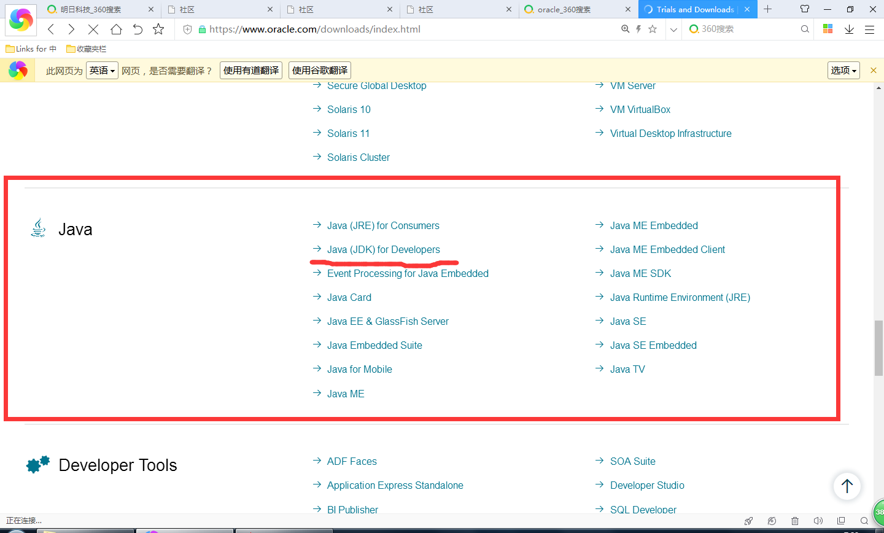884x533 pixels.
Task: Click the 使用有道翻译 button
Action: click(251, 71)
